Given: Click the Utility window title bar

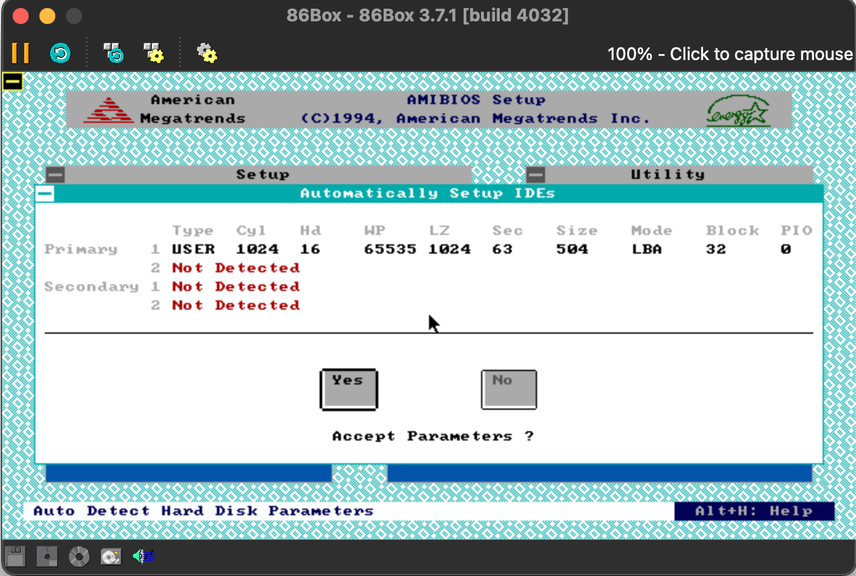Looking at the screenshot, I should click(667, 175).
